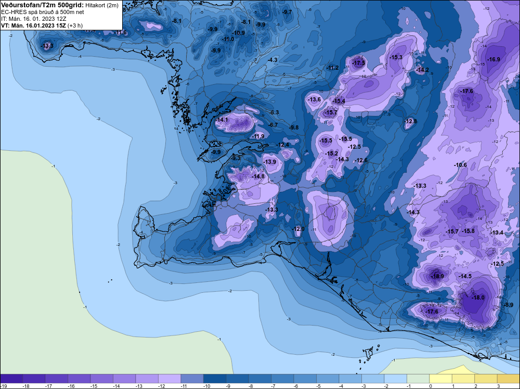This screenshot has width=520, height=389.
Task: Pick the -8.9 temperature label
Action: [509, 305]
